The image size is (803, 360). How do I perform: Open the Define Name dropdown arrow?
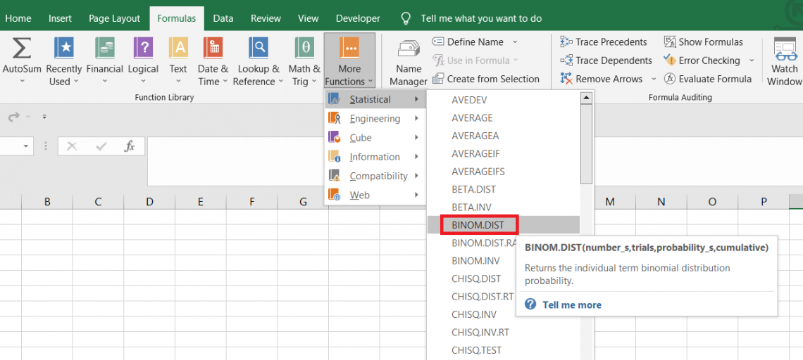[x=515, y=42]
